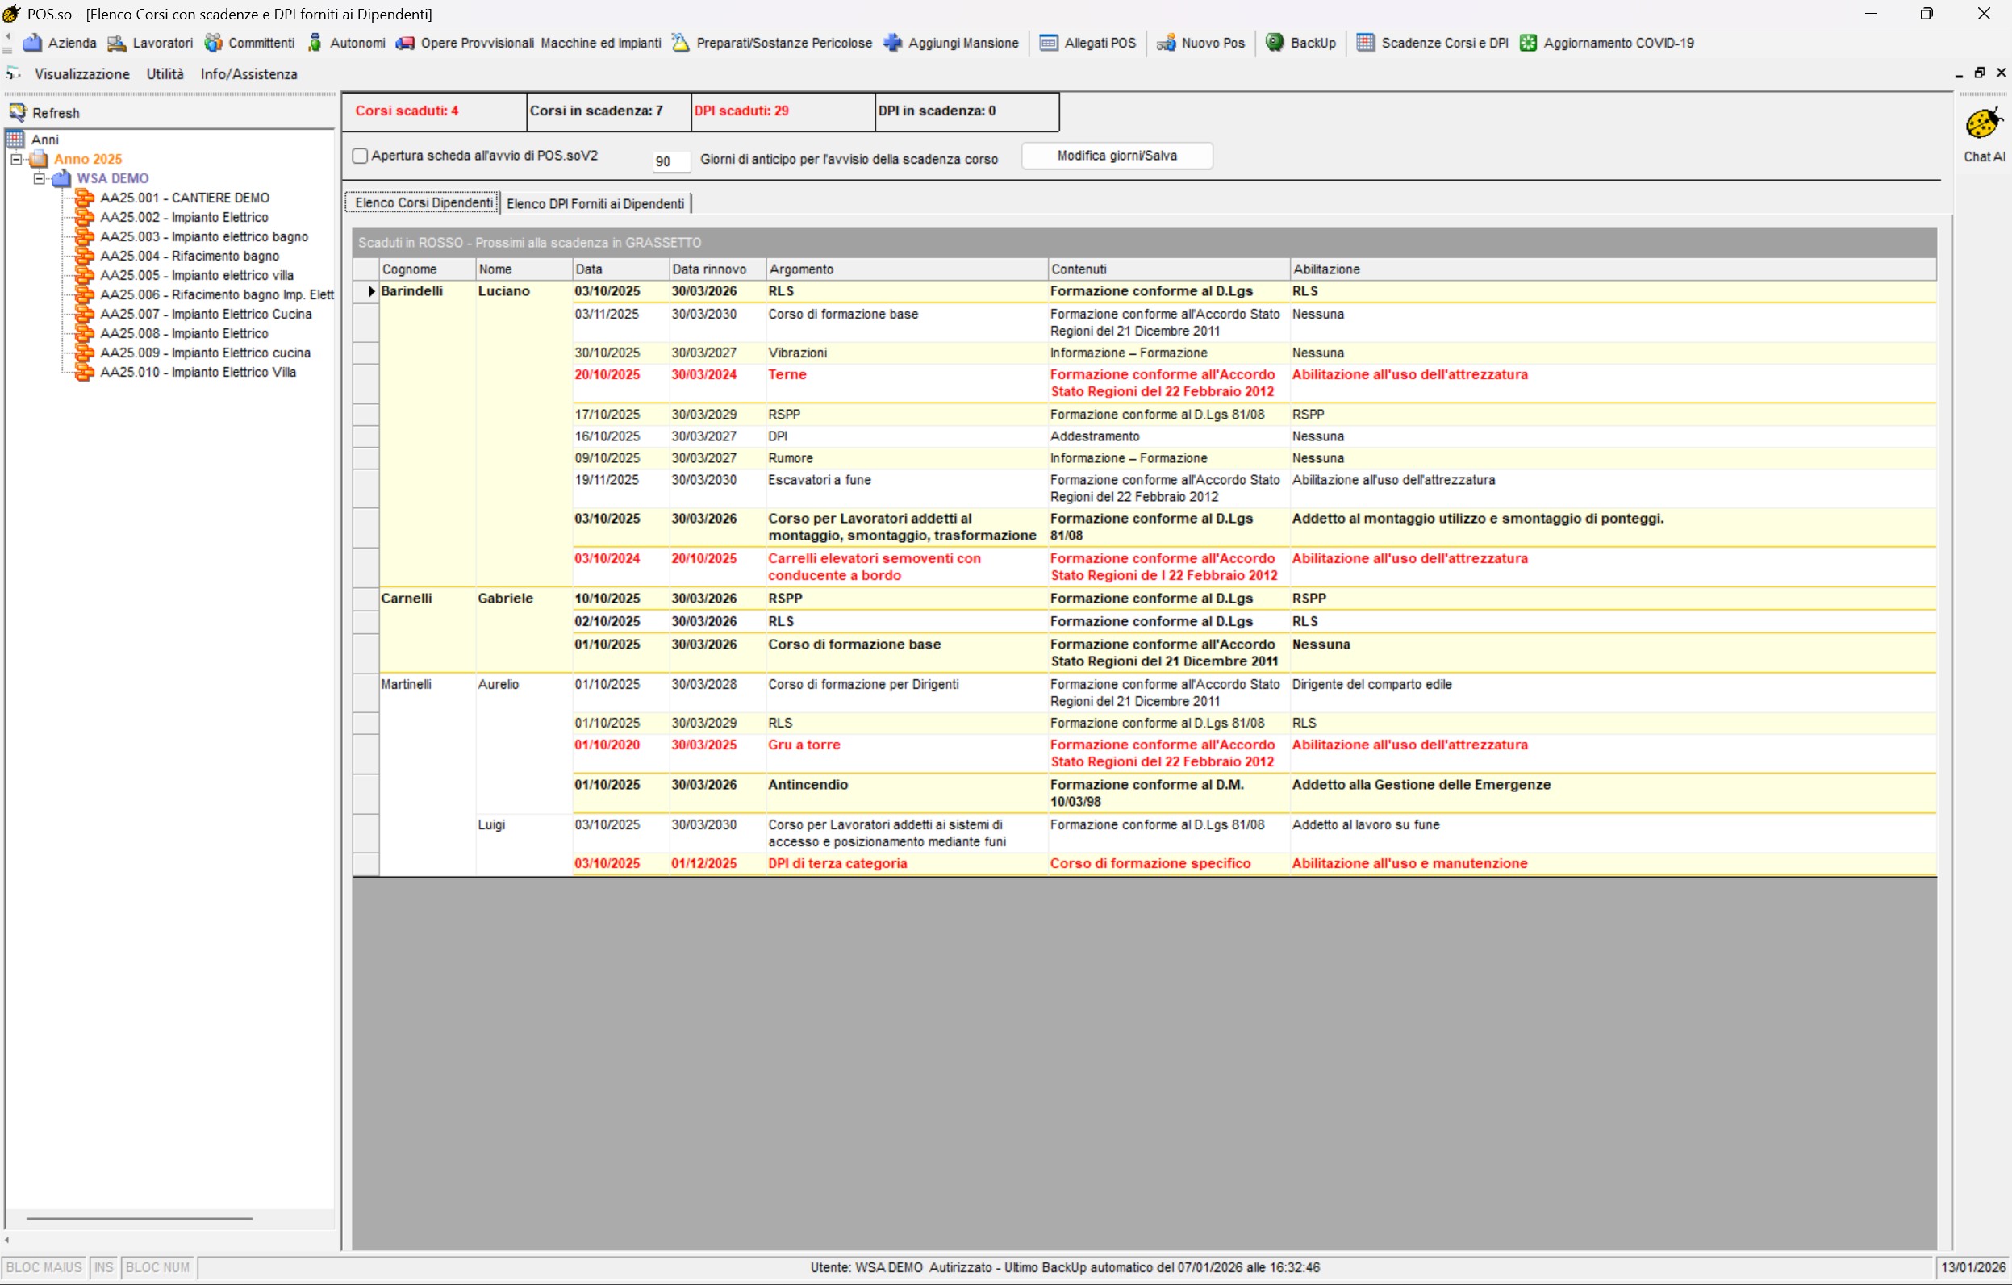Open the Azienda toolbar icon
This screenshot has width=2012, height=1285.
(32, 43)
